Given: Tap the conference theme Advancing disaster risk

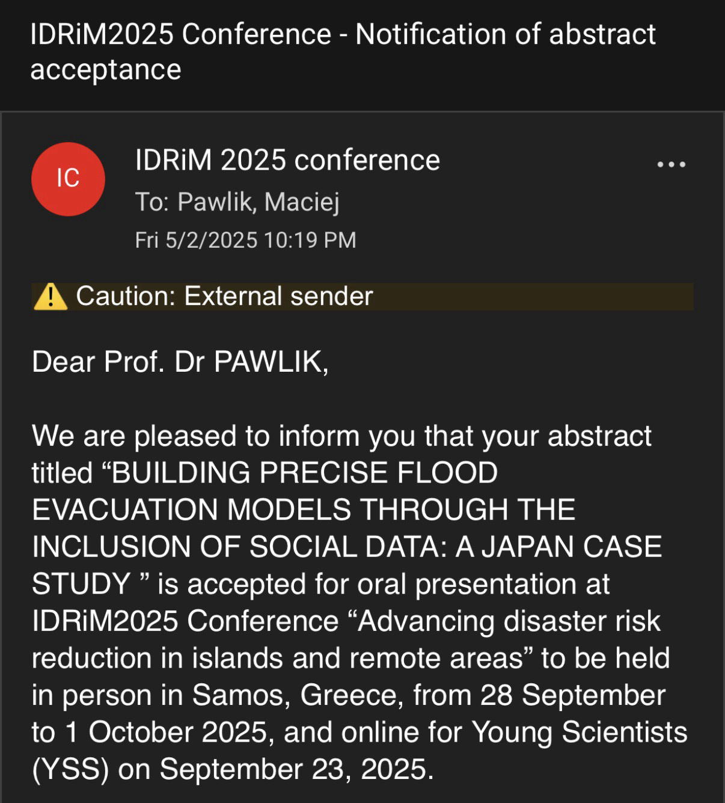Looking at the screenshot, I should [510, 621].
